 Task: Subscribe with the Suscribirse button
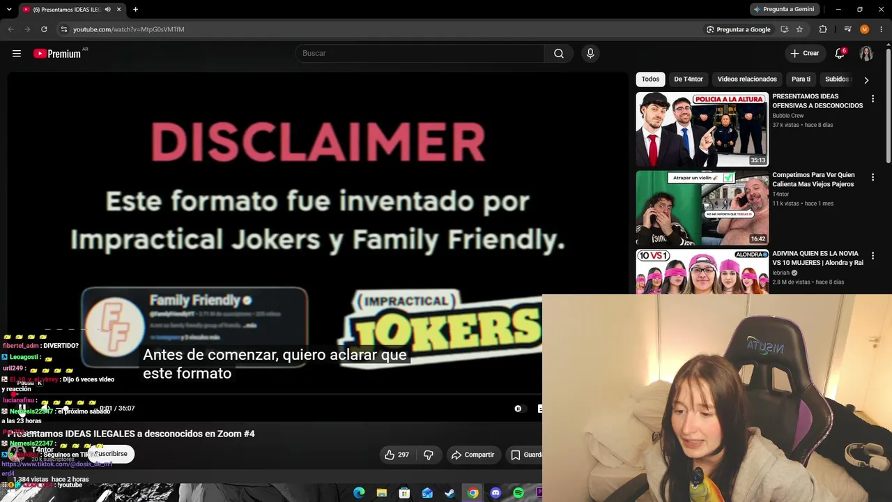tap(110, 454)
